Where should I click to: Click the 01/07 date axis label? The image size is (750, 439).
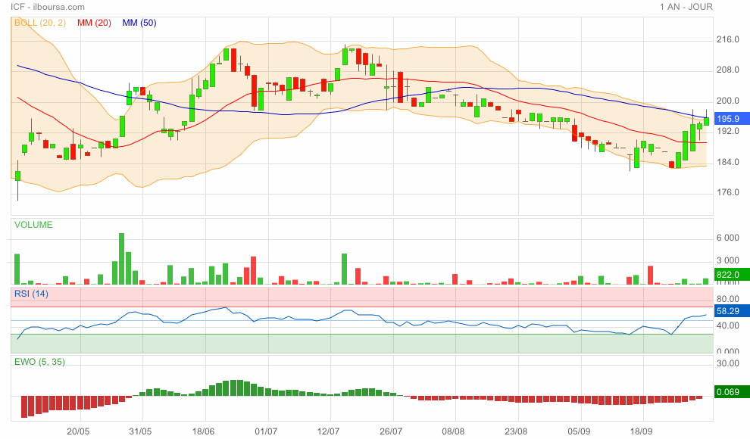[266, 431]
